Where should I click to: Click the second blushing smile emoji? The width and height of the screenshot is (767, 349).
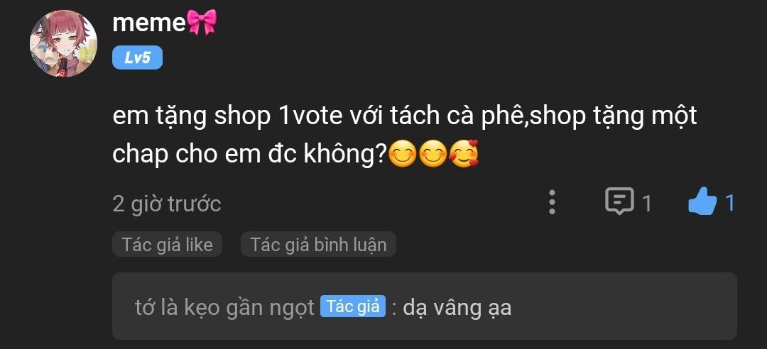click(x=433, y=153)
